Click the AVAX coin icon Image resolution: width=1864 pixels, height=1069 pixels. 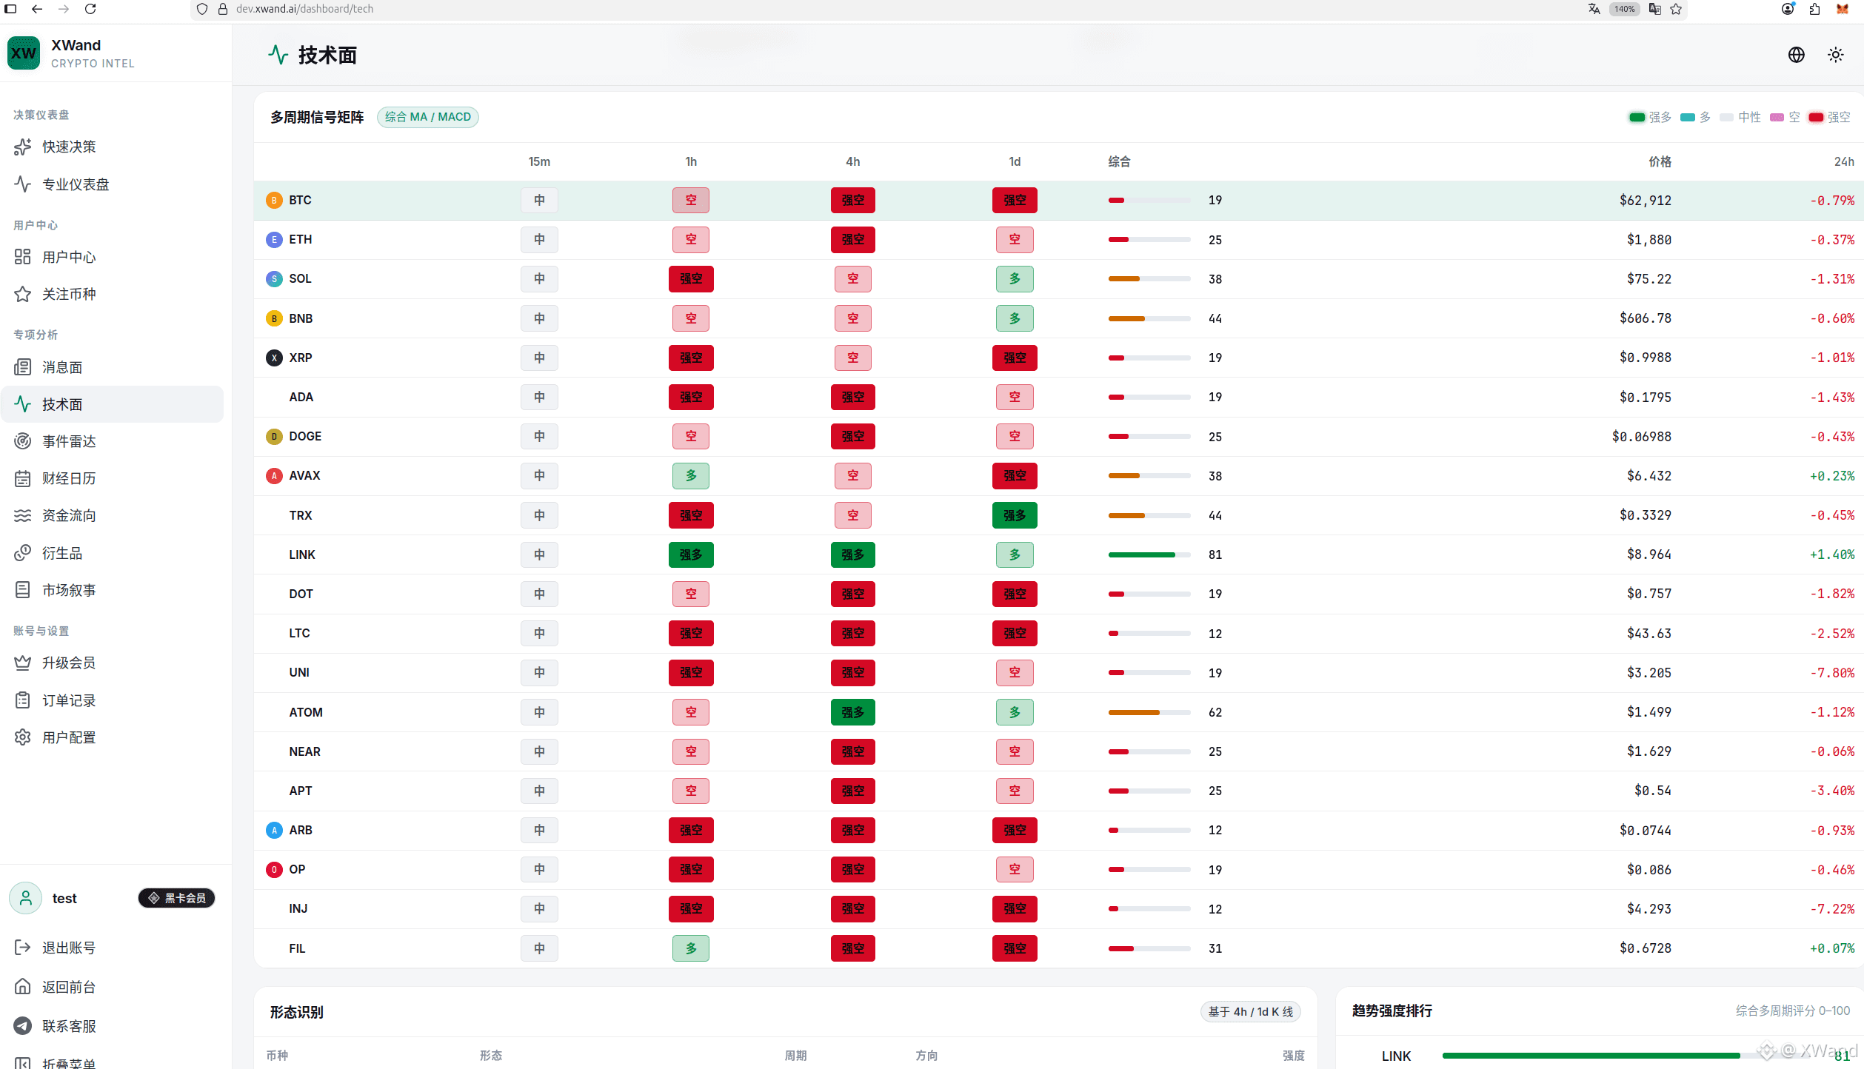click(x=274, y=475)
